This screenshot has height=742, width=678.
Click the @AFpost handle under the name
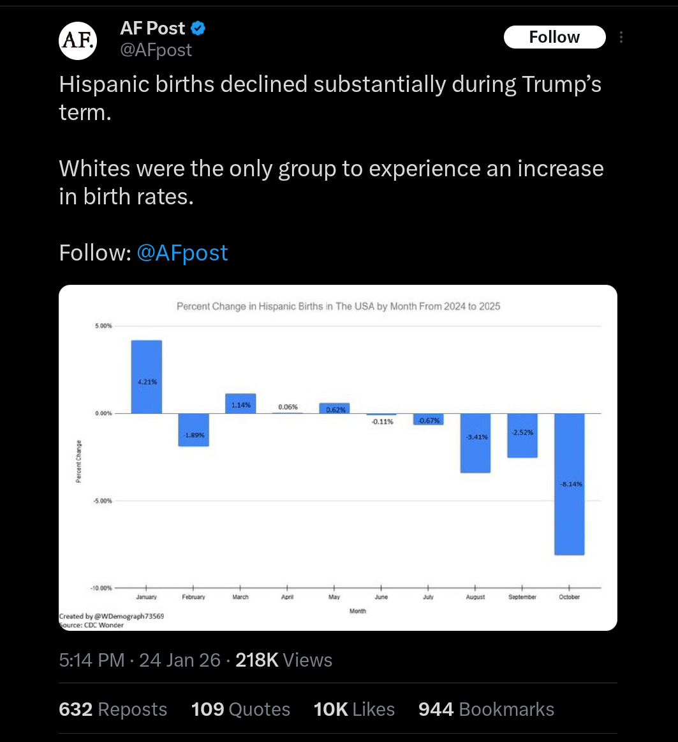[x=156, y=50]
